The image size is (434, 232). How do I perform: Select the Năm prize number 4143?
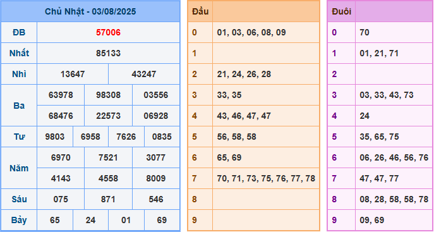click(61, 178)
